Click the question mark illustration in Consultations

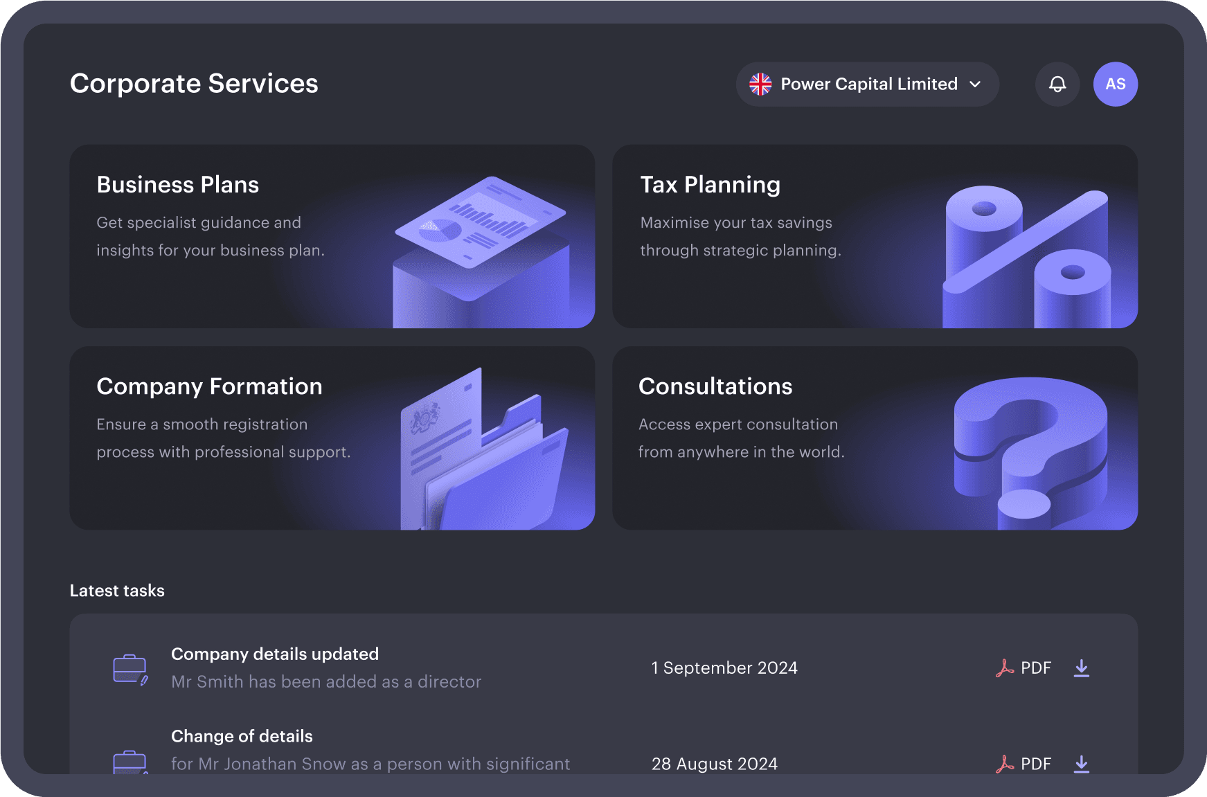point(1030,450)
